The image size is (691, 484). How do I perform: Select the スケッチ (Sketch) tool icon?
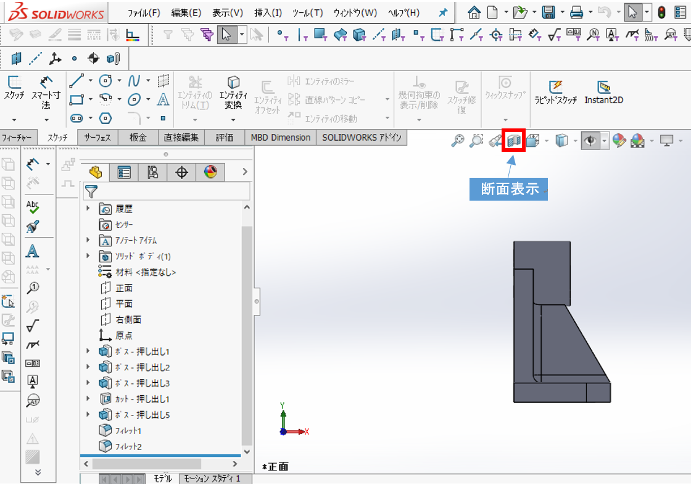14,83
